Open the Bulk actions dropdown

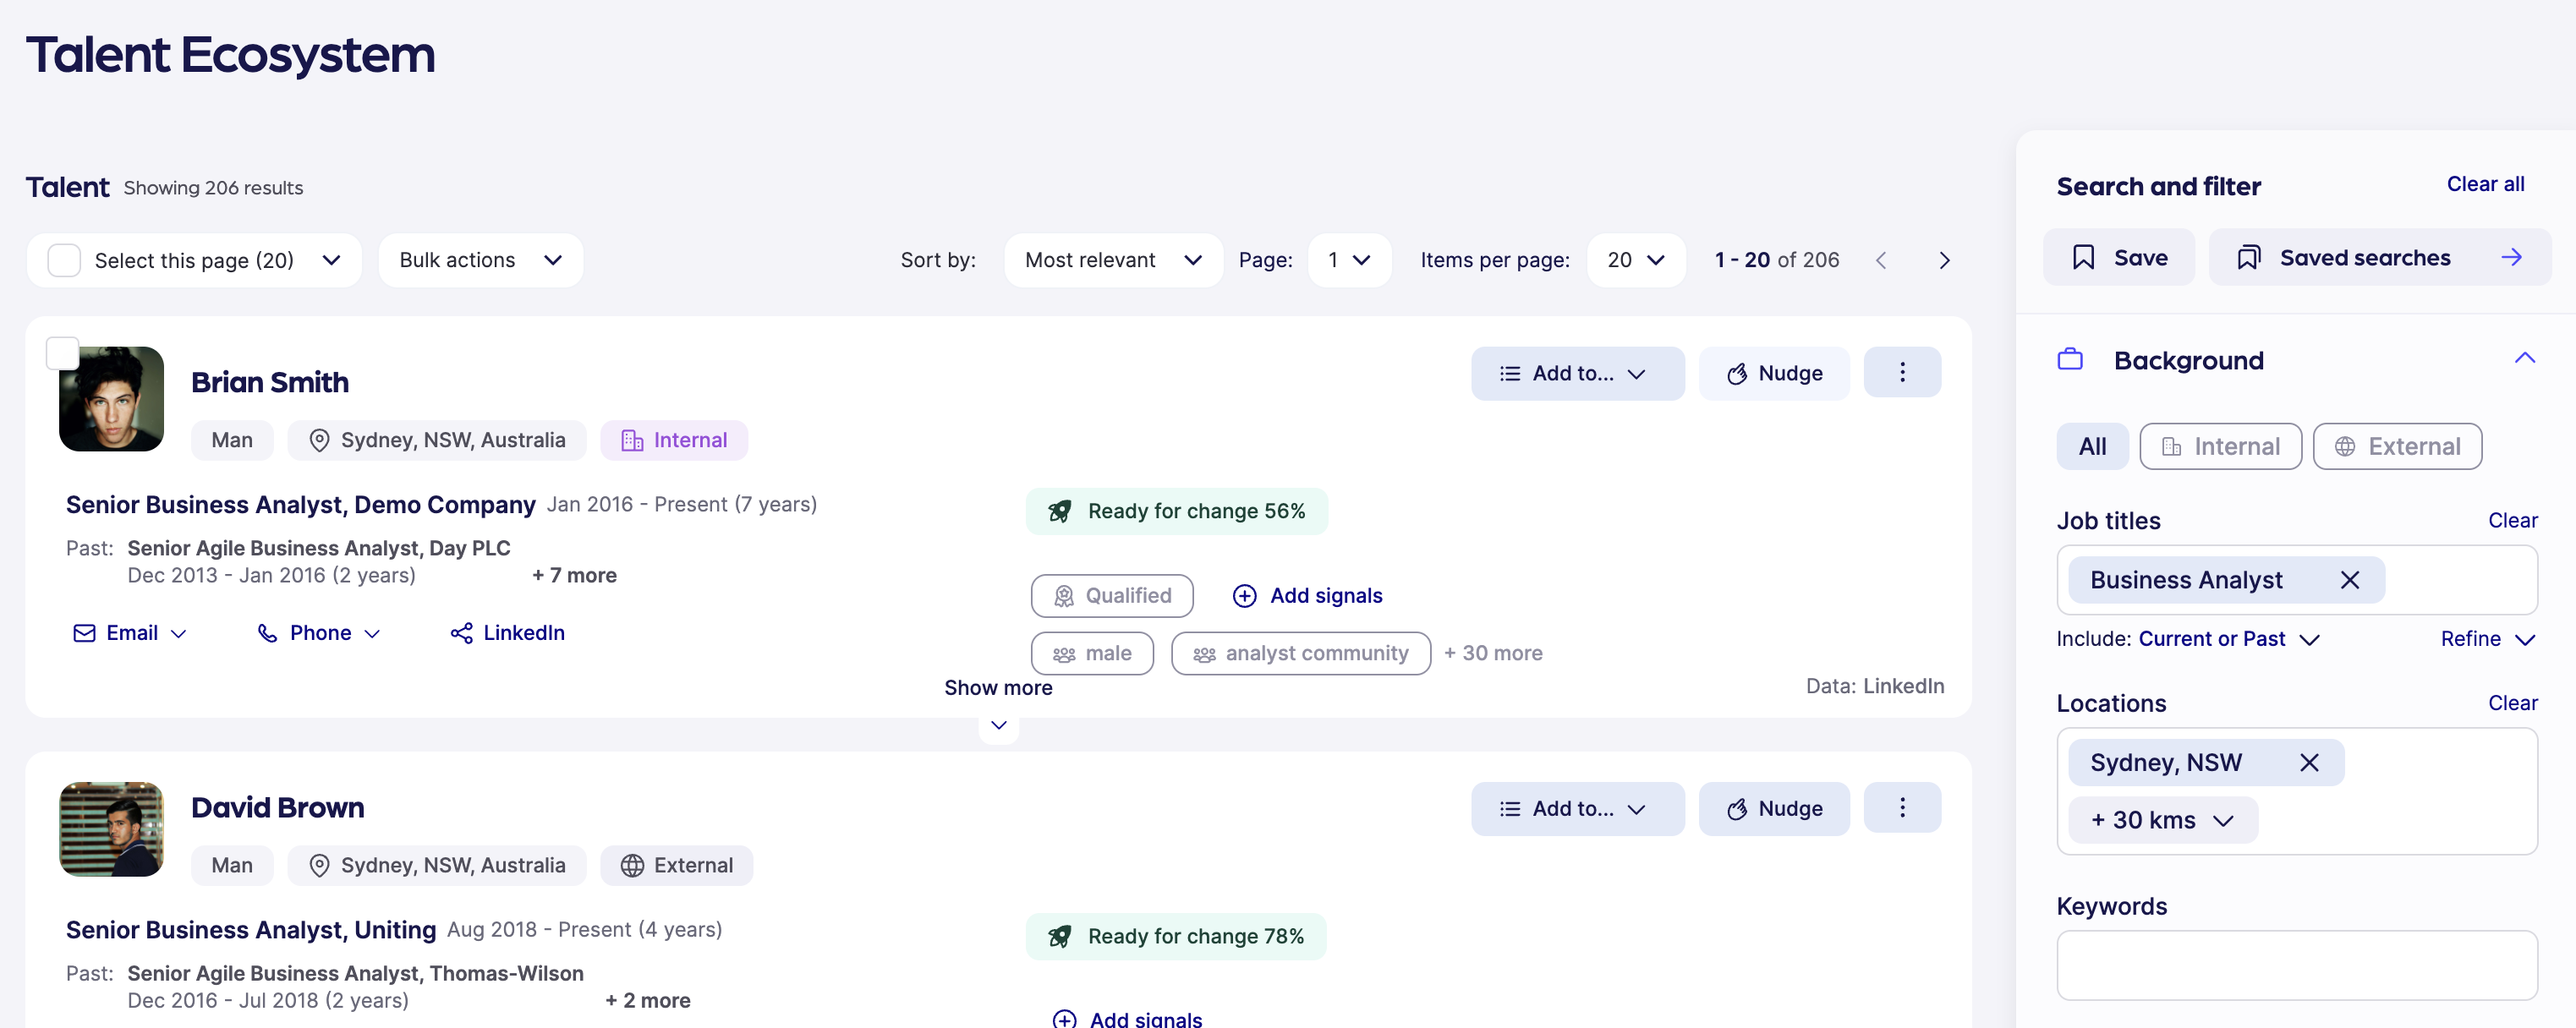point(480,261)
